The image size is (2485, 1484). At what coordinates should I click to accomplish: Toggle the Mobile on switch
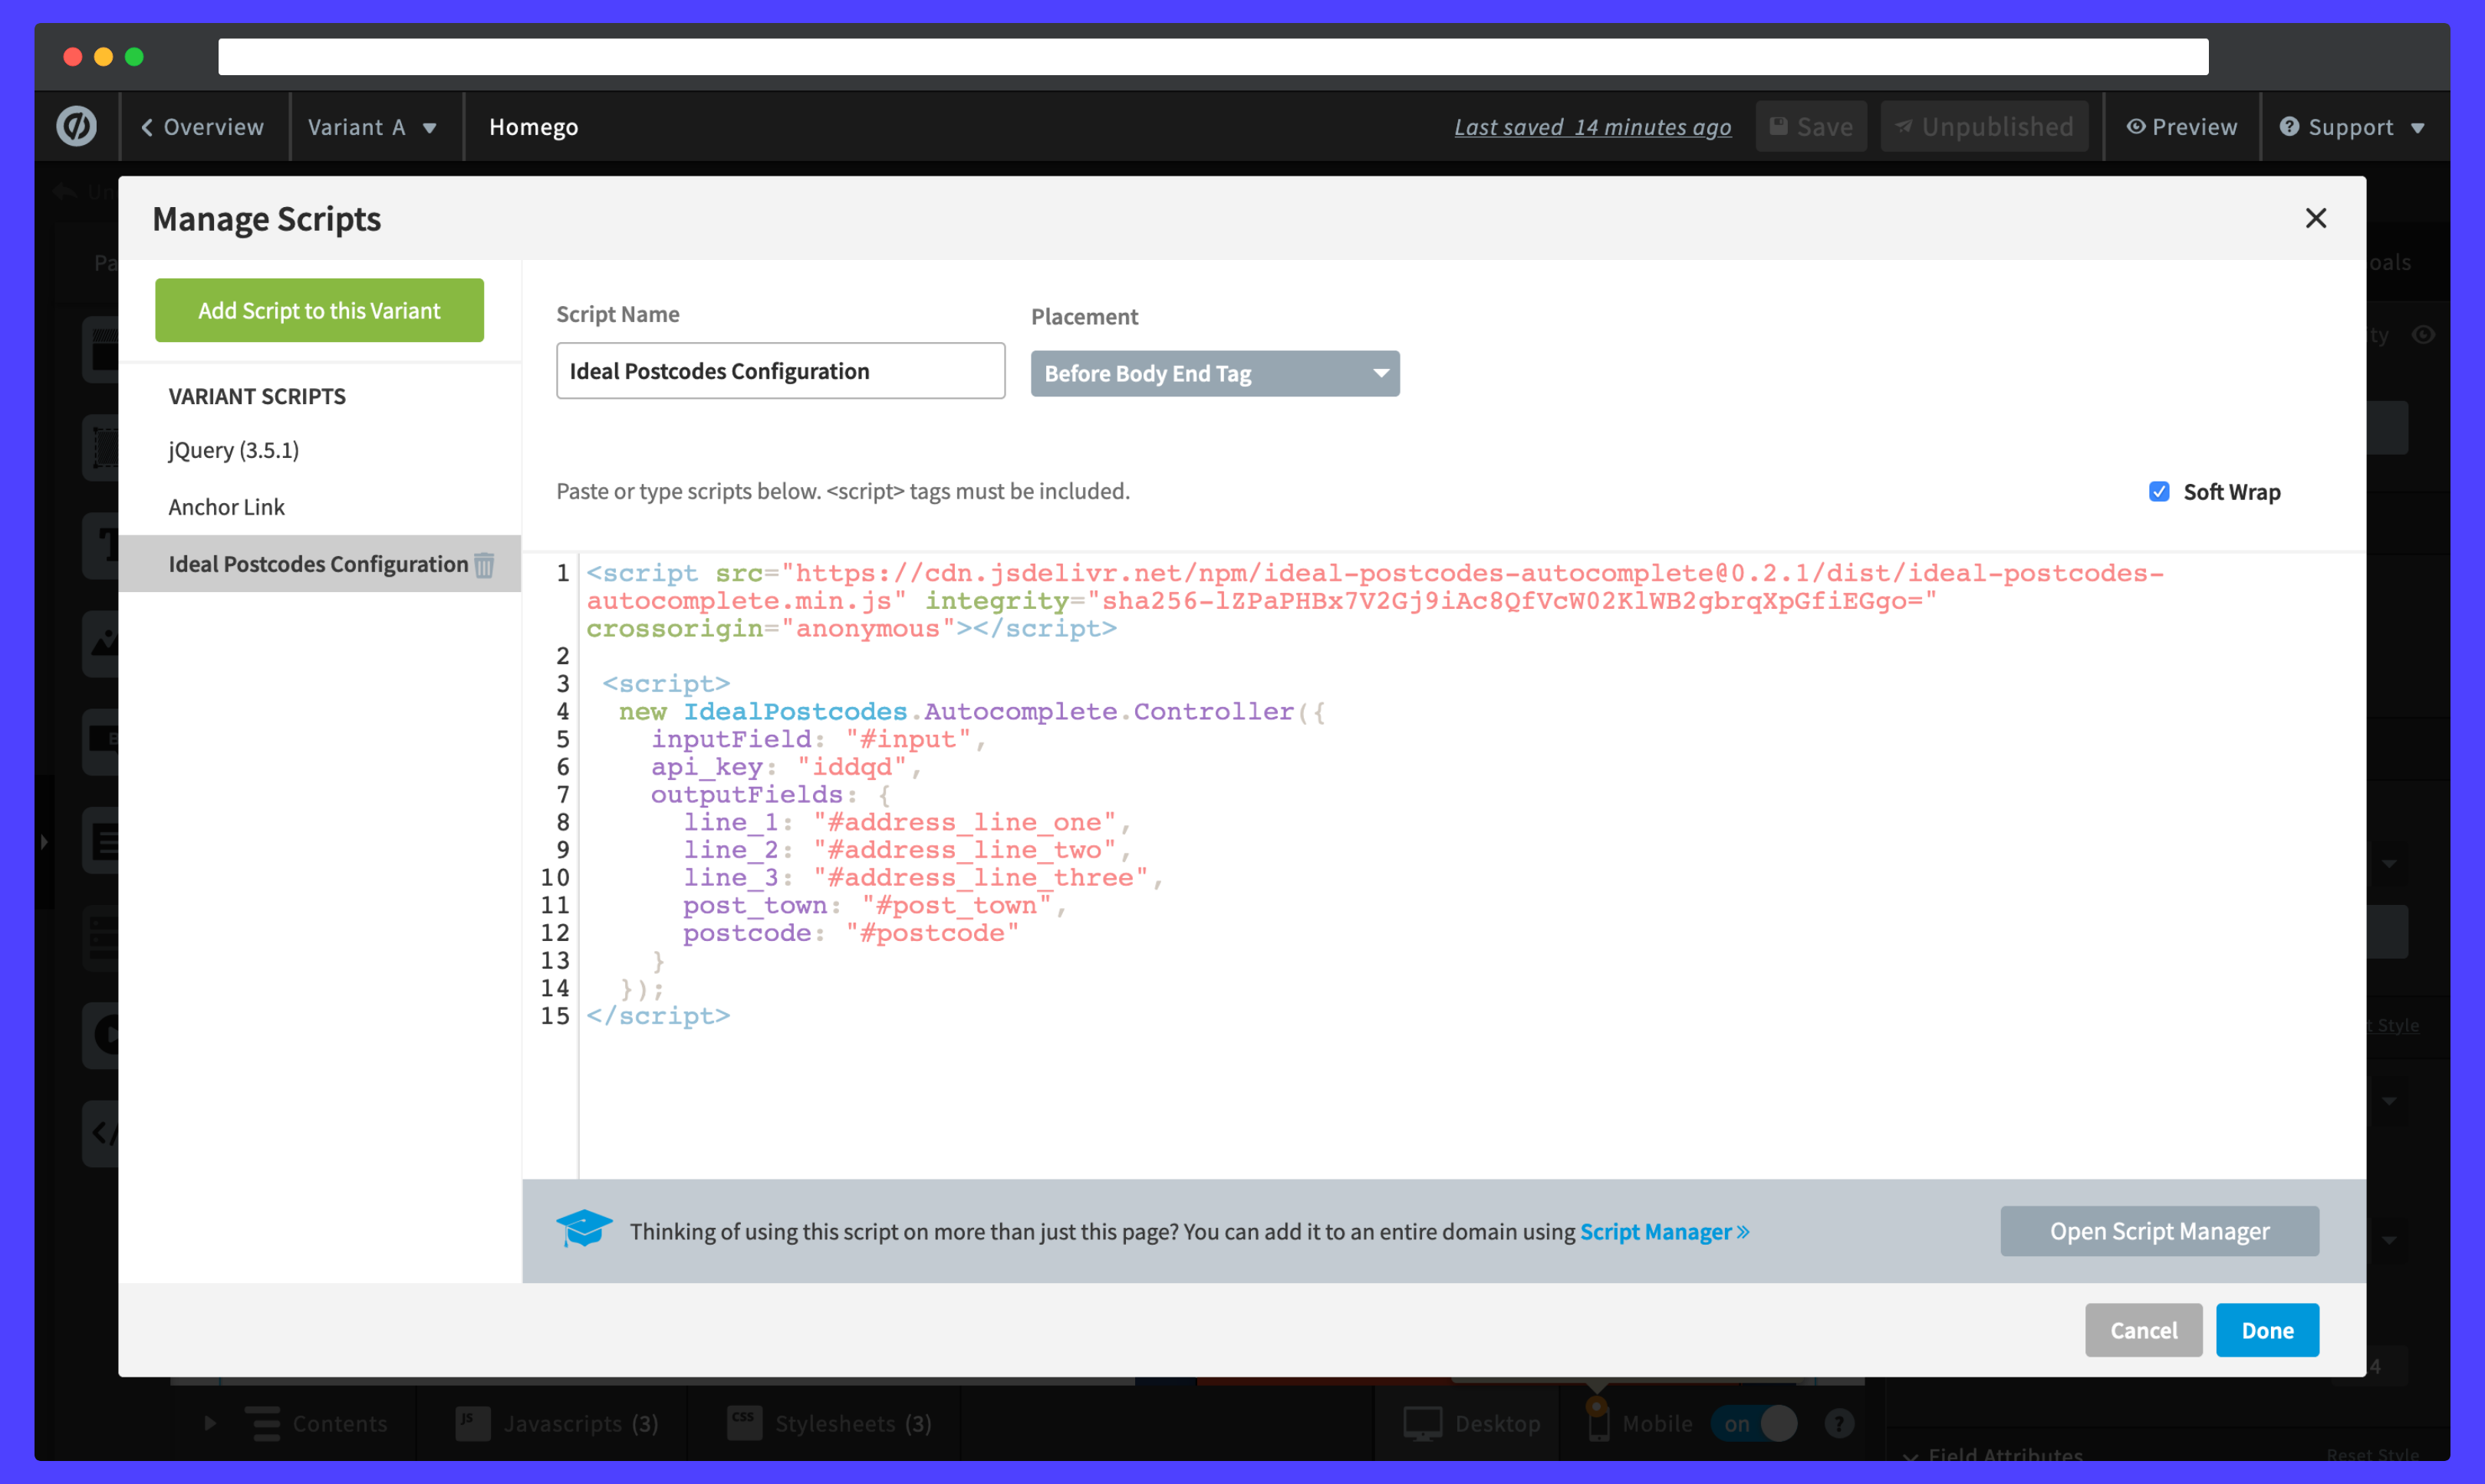coord(1754,1423)
